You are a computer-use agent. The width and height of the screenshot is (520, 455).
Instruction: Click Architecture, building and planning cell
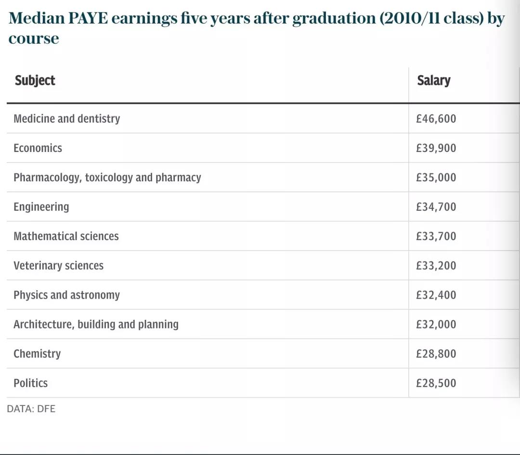pyautogui.click(x=96, y=324)
